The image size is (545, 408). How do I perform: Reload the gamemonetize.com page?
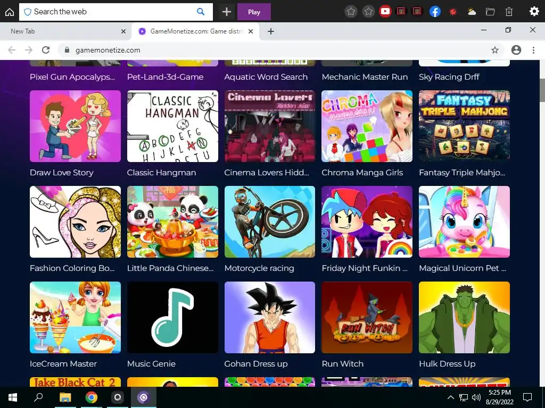pyautogui.click(x=46, y=50)
